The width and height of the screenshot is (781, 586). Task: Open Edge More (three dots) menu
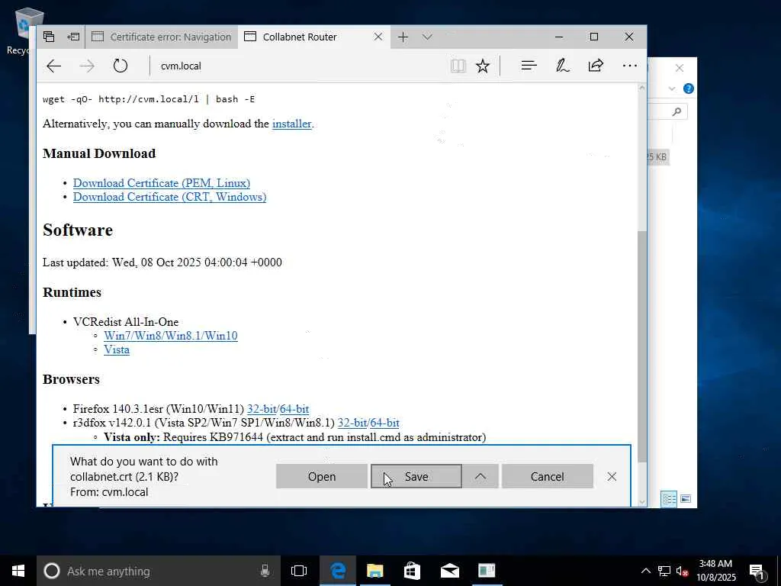629,66
